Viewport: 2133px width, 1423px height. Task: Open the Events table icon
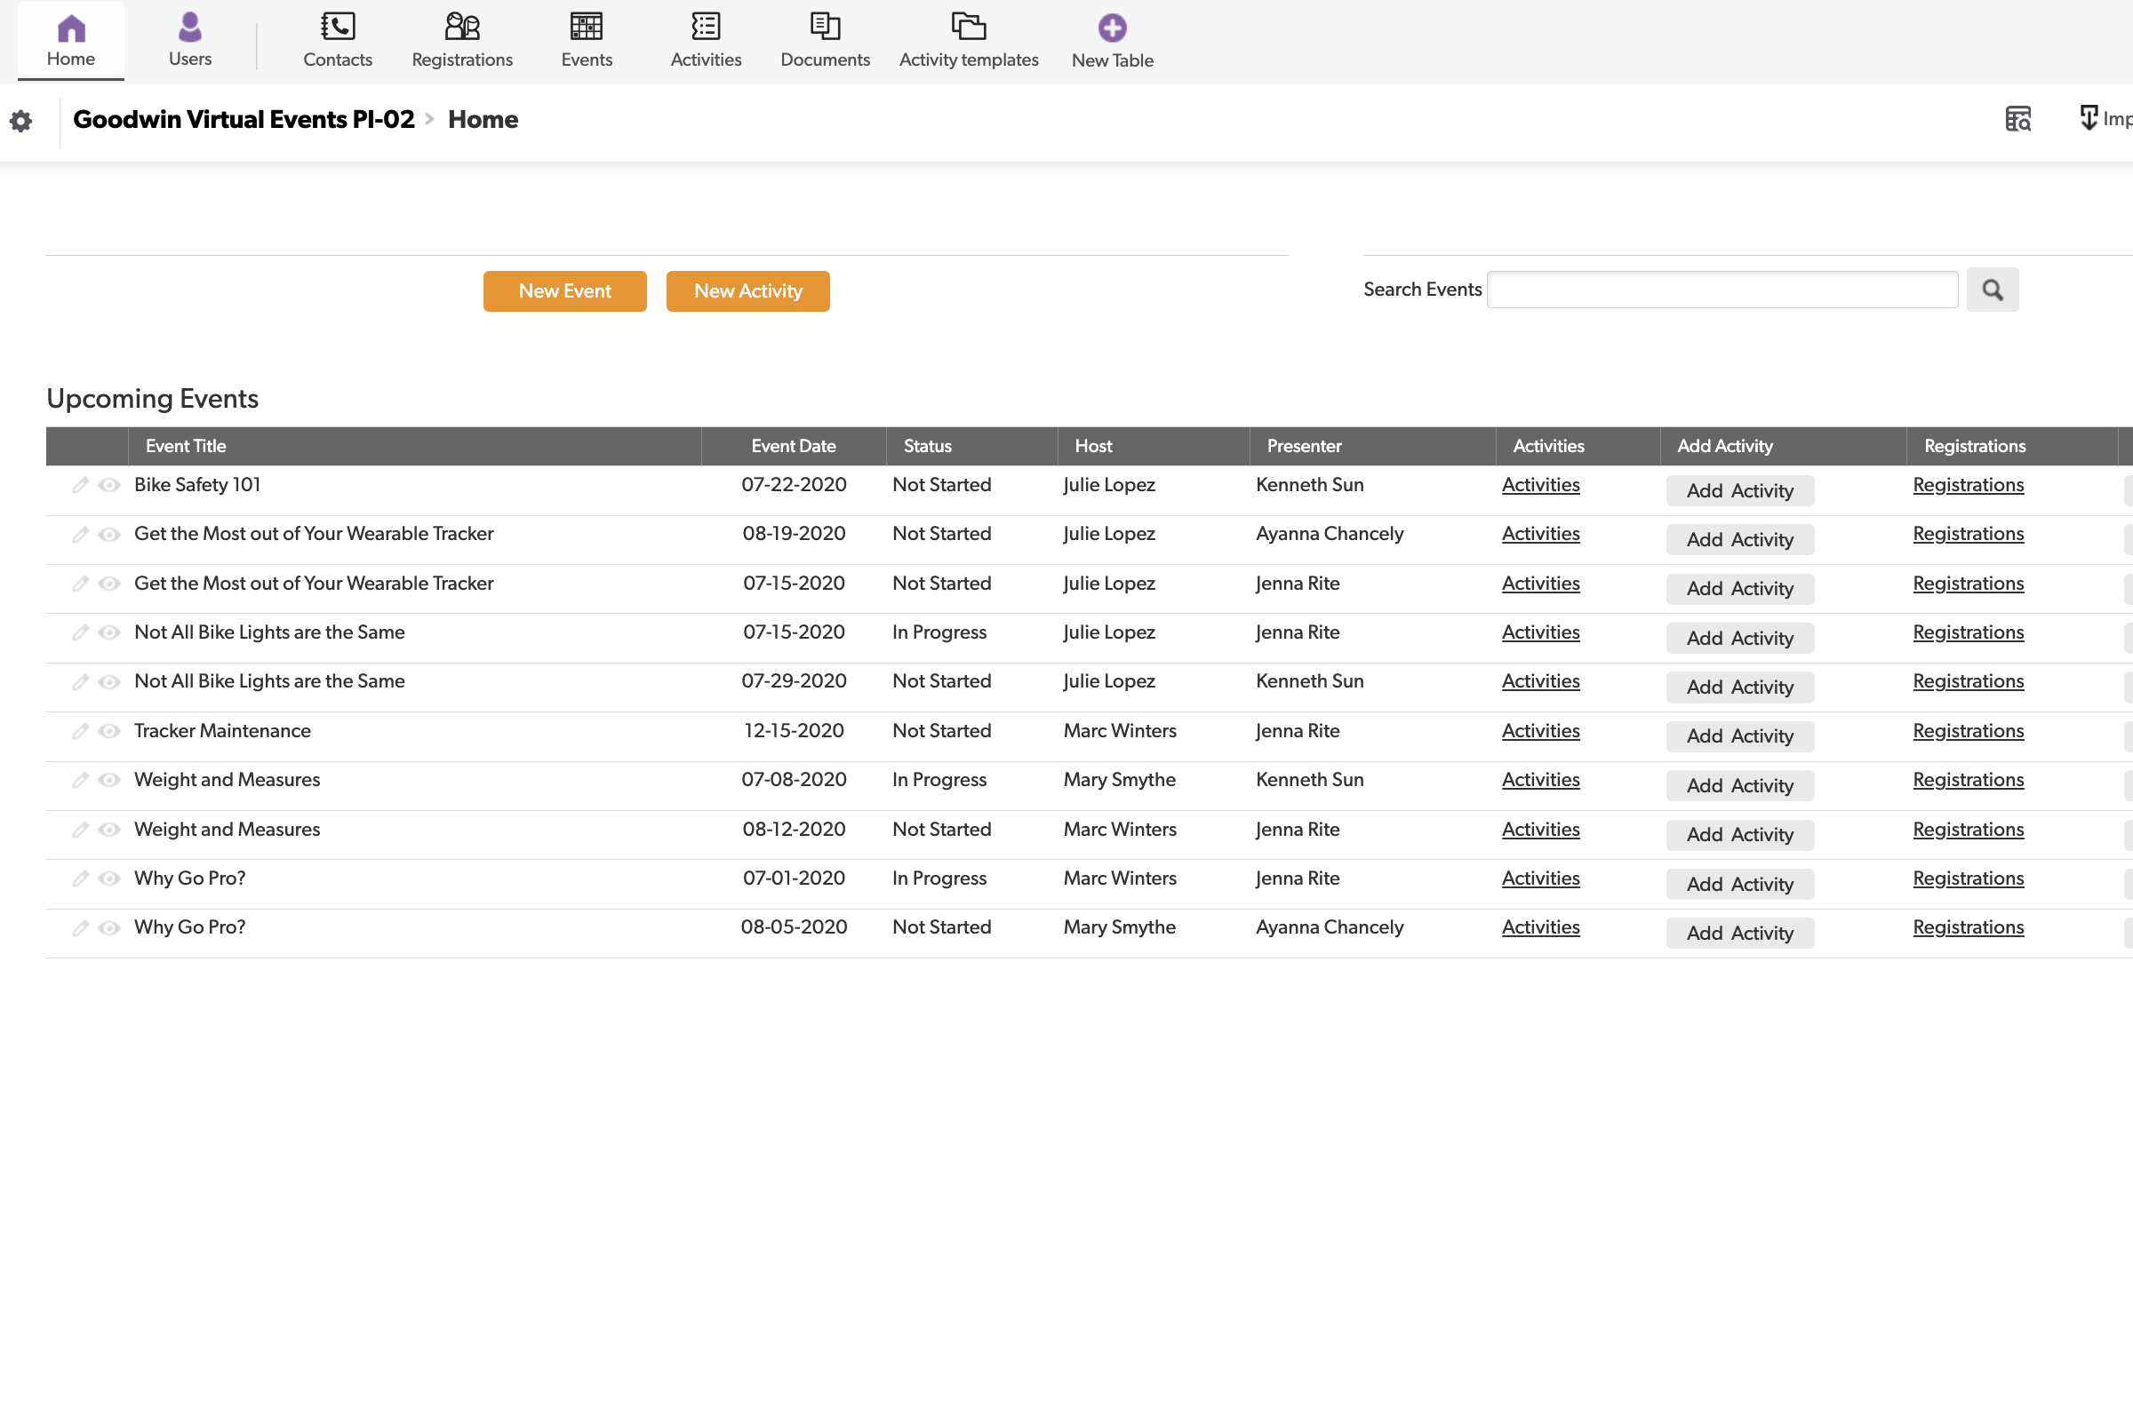[586, 28]
